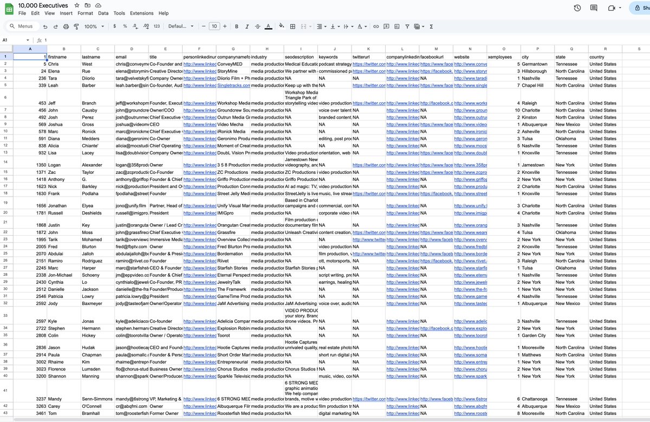Open text wrapping dropdown
Image resolution: width=650 pixels, height=422 pixels.
[x=348, y=26]
